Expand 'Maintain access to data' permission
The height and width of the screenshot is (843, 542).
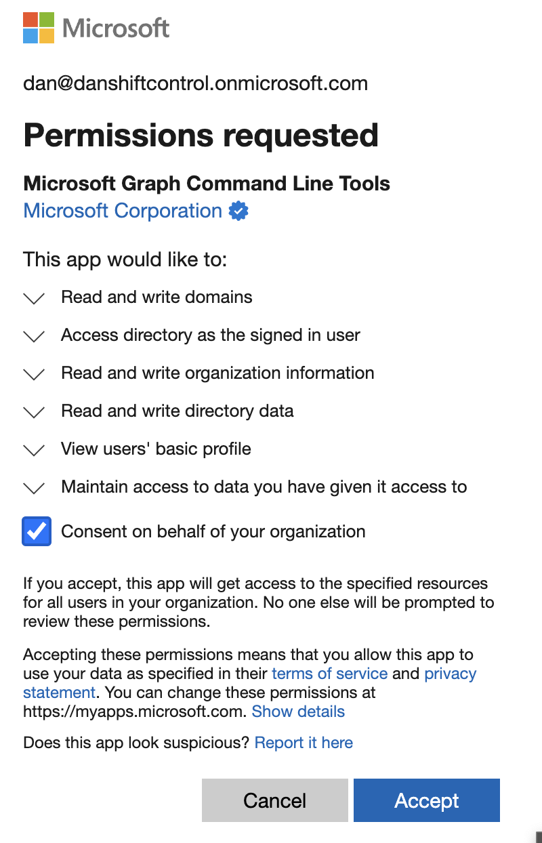(x=33, y=488)
